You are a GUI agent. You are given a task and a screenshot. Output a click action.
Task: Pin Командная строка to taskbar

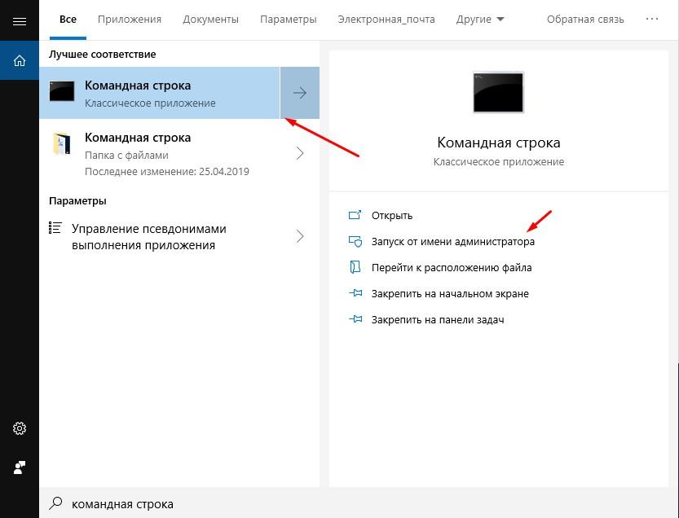click(441, 318)
